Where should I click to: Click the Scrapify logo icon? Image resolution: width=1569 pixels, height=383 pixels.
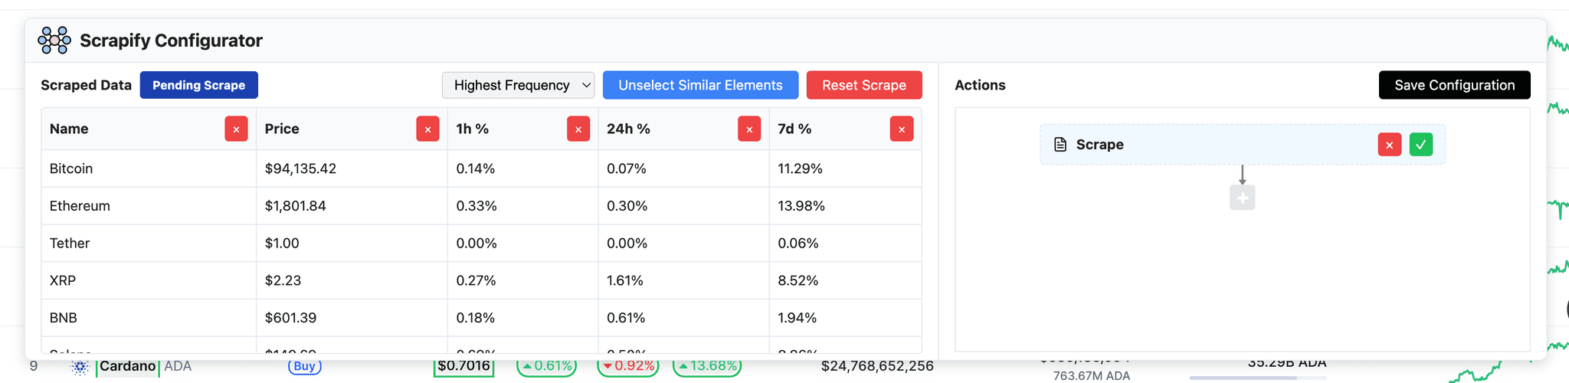coord(54,41)
